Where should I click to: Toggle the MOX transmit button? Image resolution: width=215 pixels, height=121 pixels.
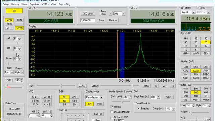9,24
